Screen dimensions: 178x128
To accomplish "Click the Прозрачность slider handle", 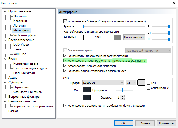I will point(123,90).
